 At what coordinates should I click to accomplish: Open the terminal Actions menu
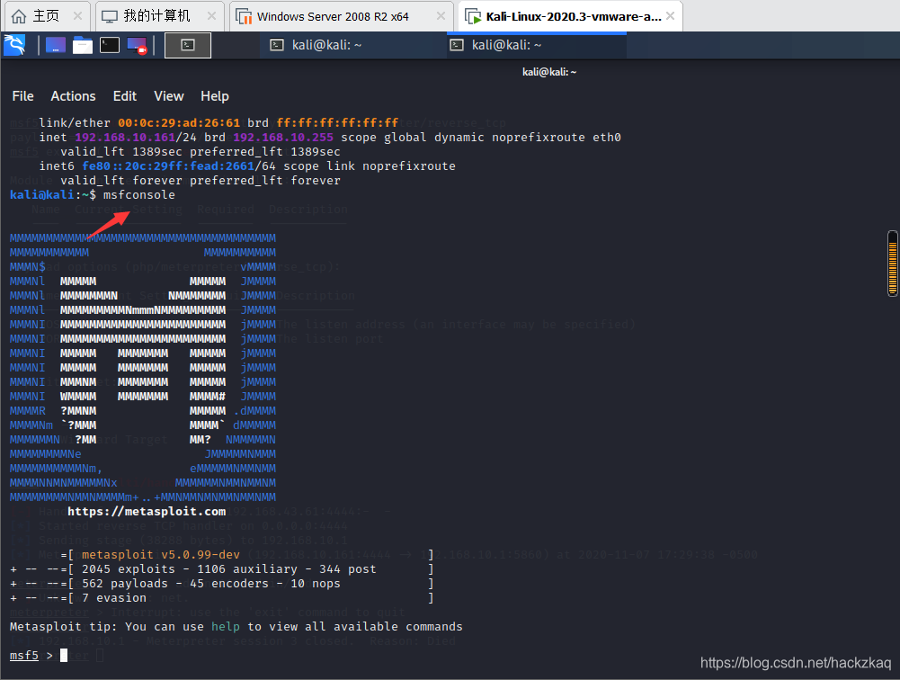[73, 96]
